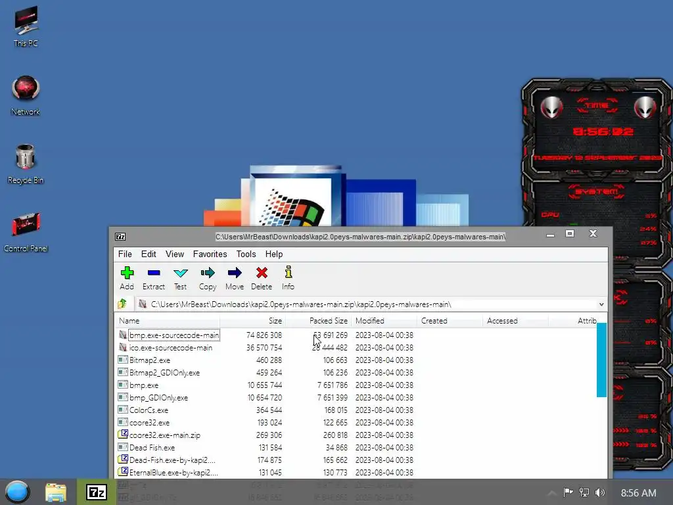Expand the address bar path dropdown
Viewport: 673px width, 505px height.
tap(601, 304)
